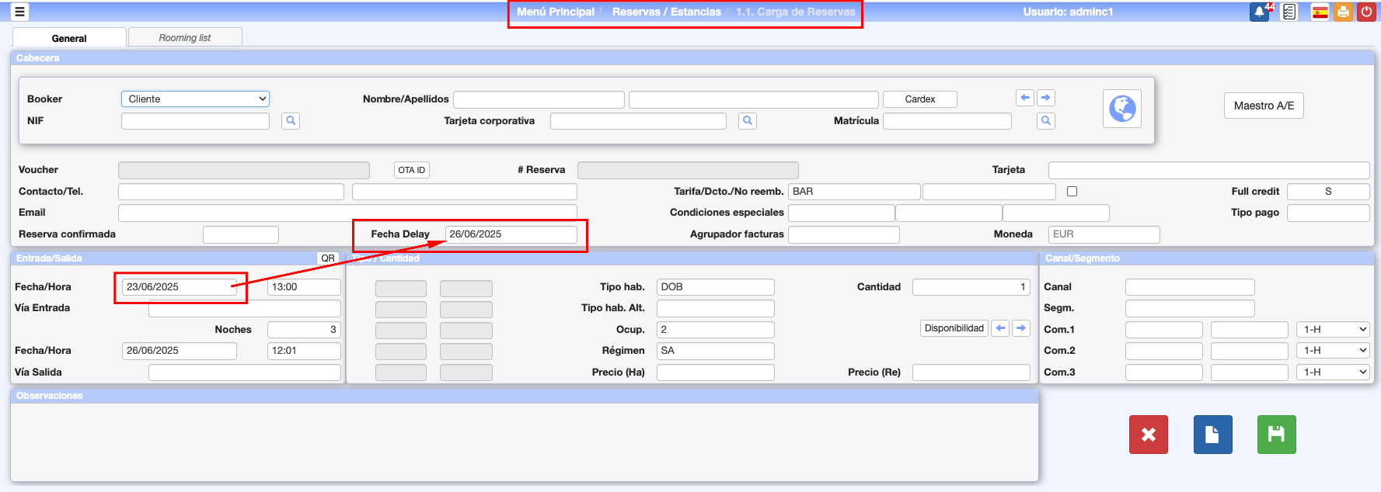This screenshot has height=492, width=1381.
Task: Click the green save diskette button
Action: (x=1276, y=435)
